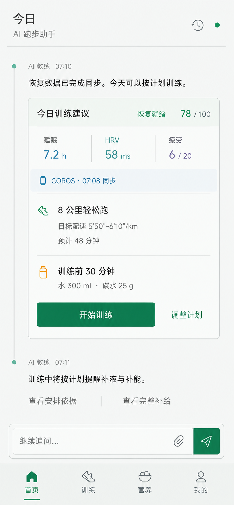Open the history clock icon

pos(198,25)
